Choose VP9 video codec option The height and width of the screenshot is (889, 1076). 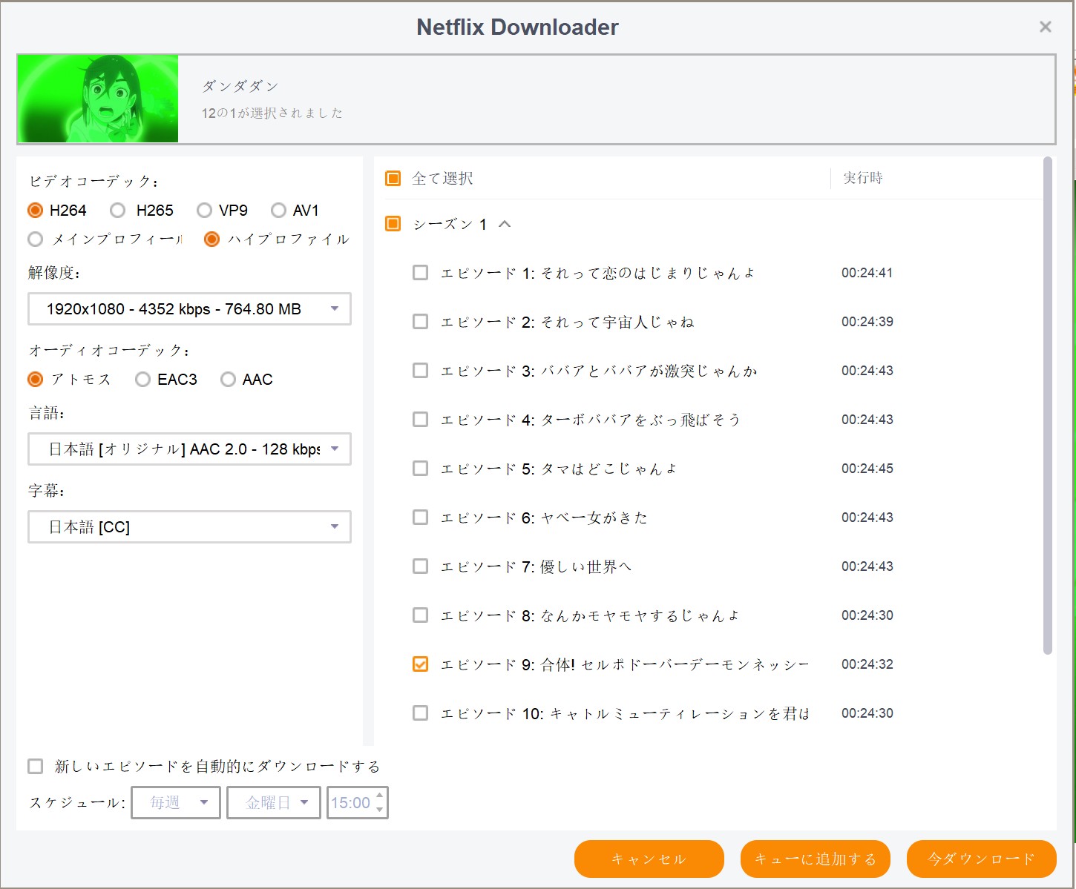point(204,211)
